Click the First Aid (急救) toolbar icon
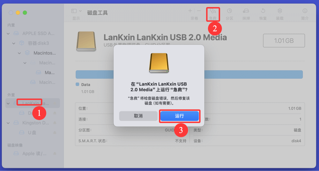 tap(213, 11)
